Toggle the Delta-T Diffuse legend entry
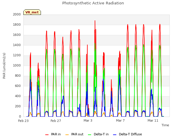 click(x=127, y=134)
